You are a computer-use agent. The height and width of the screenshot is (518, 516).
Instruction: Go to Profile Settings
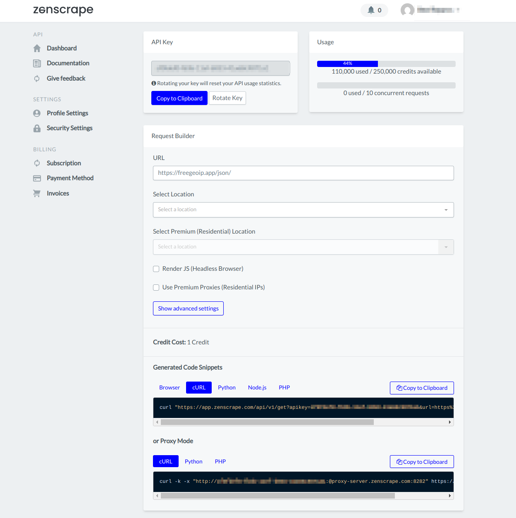click(x=67, y=113)
